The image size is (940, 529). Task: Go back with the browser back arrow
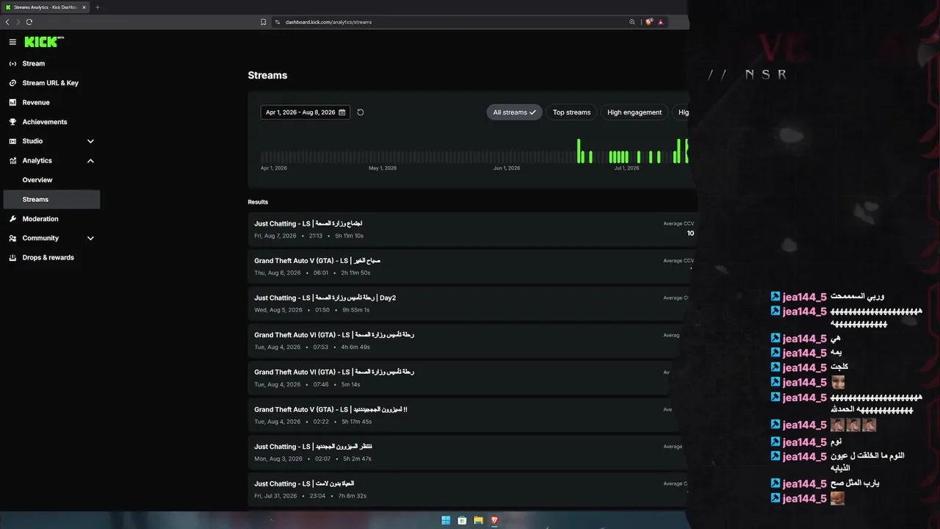point(7,22)
